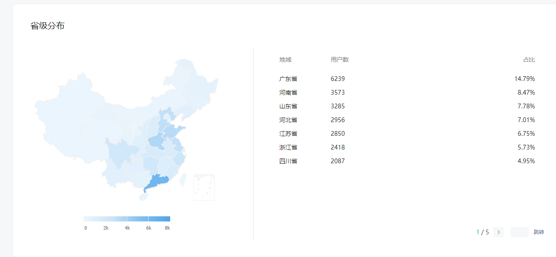Click Hainan island on the map
This screenshot has width=556, height=257.
coord(143,197)
